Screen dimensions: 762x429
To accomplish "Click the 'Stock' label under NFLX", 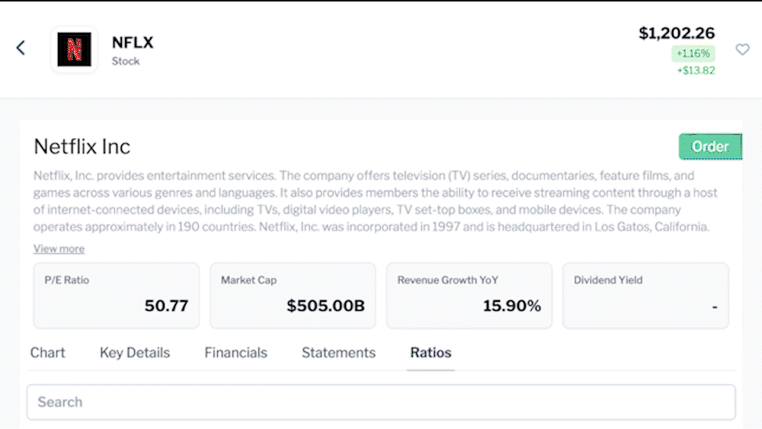I will tap(126, 61).
